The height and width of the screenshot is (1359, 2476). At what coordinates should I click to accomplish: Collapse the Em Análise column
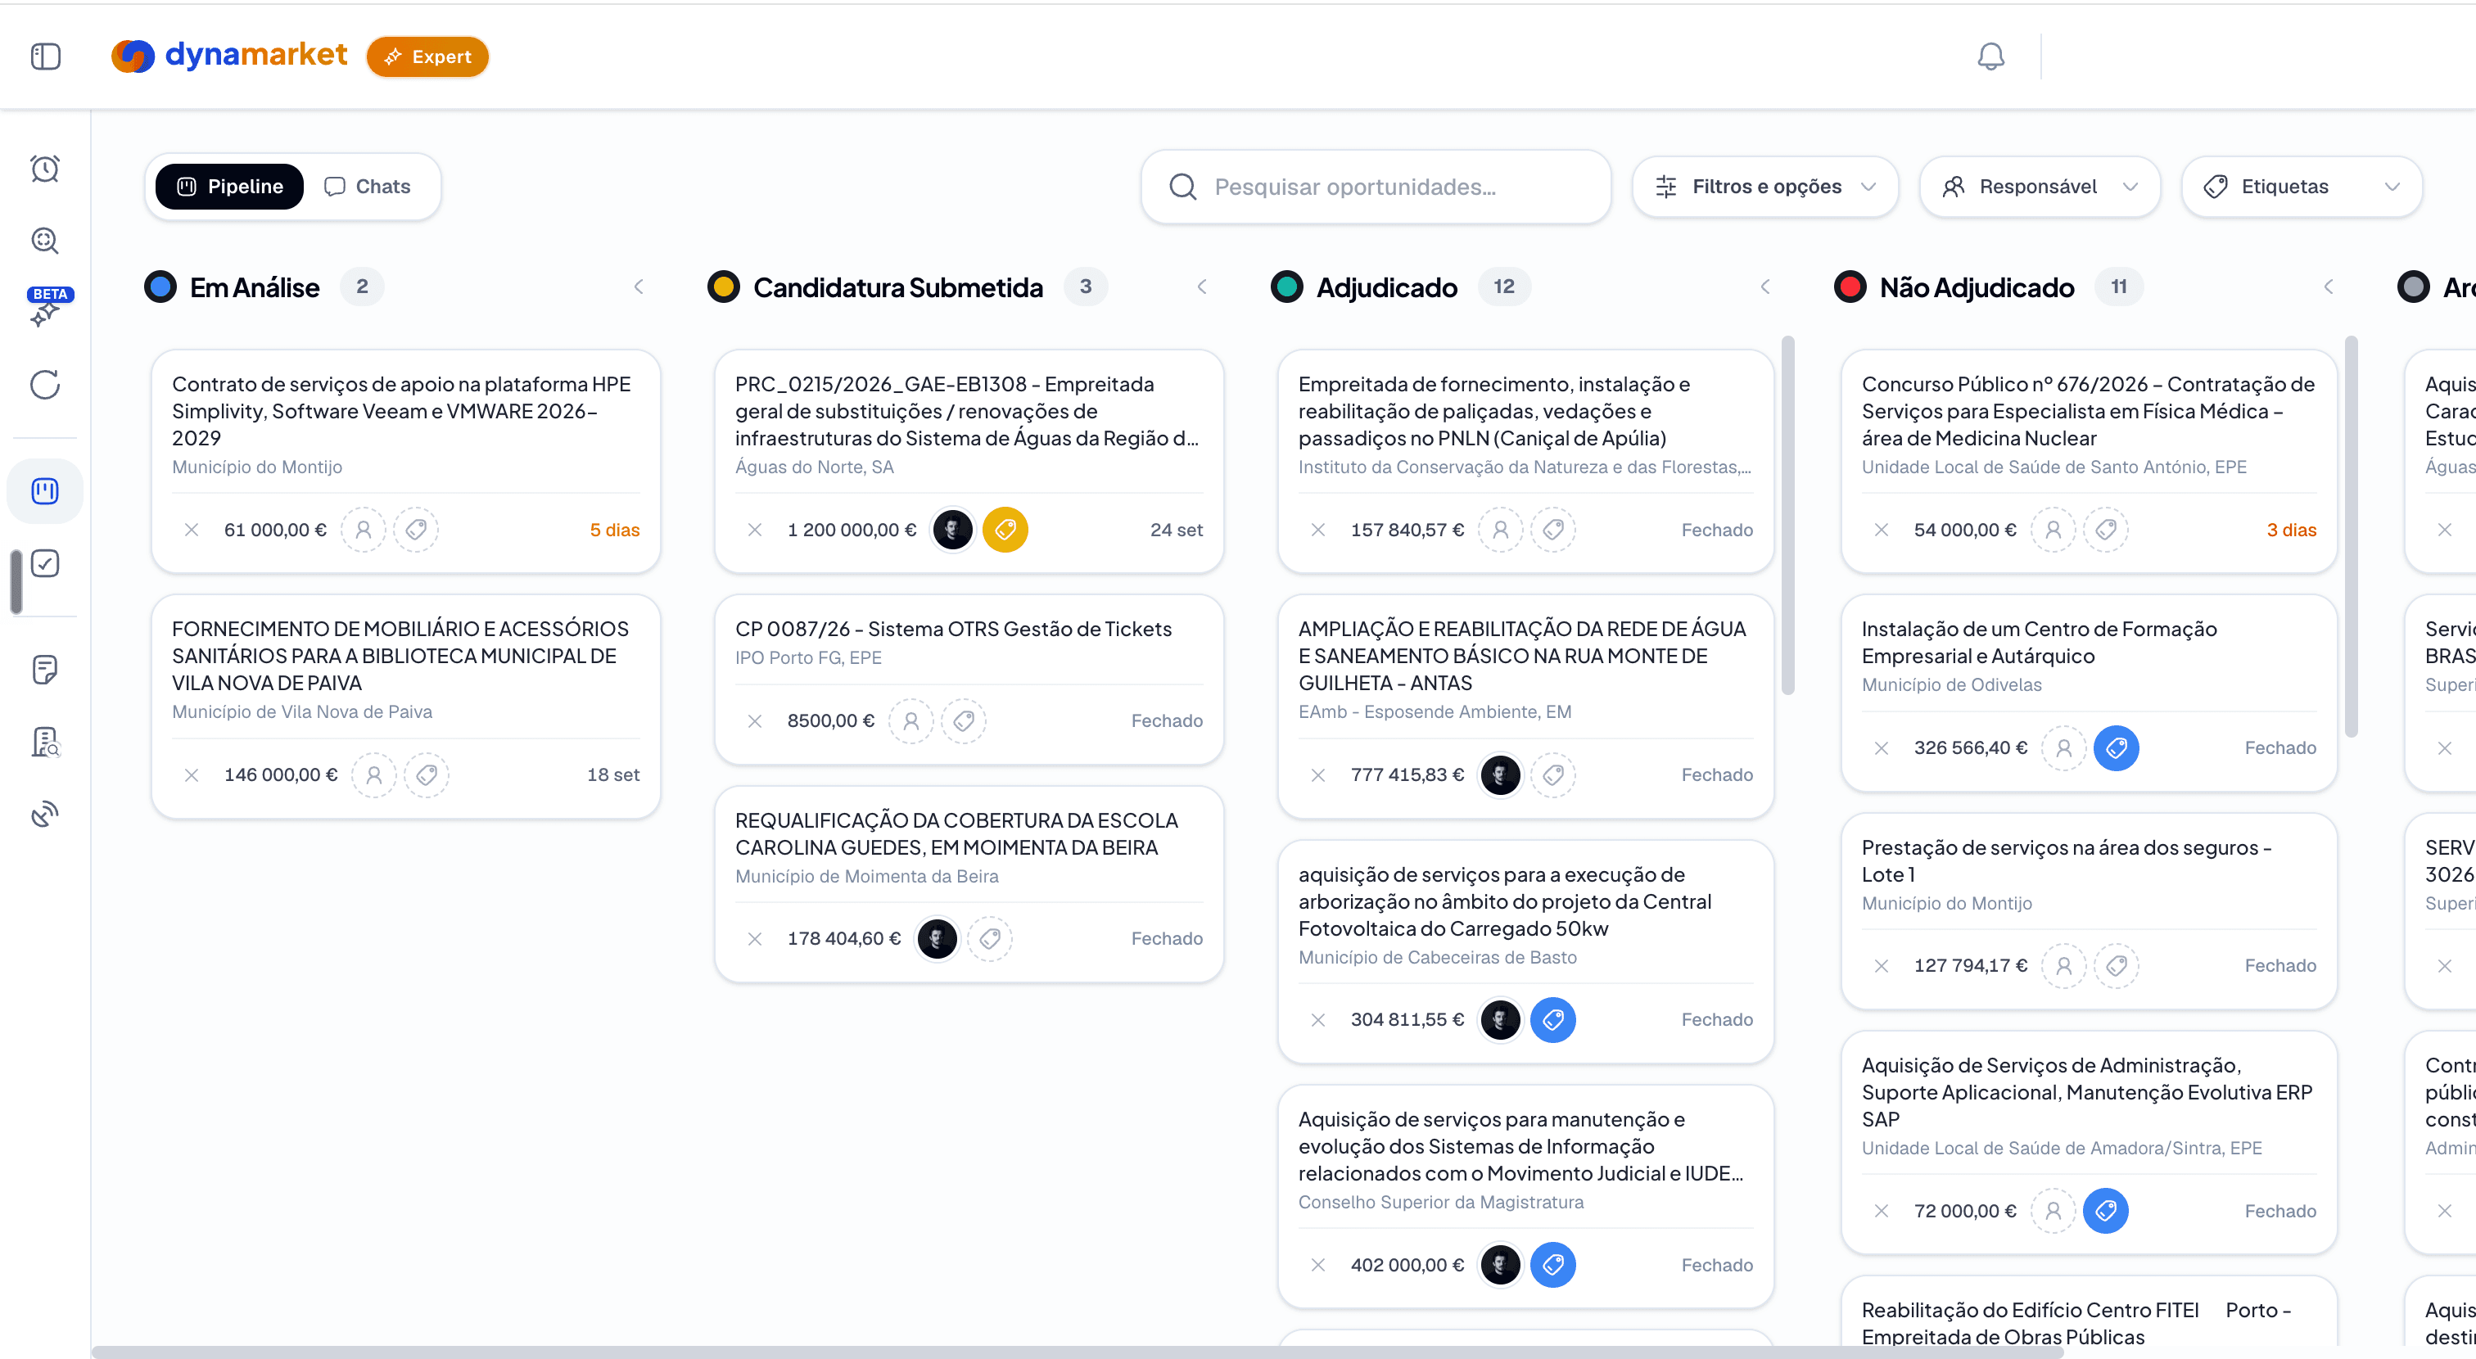tap(638, 287)
